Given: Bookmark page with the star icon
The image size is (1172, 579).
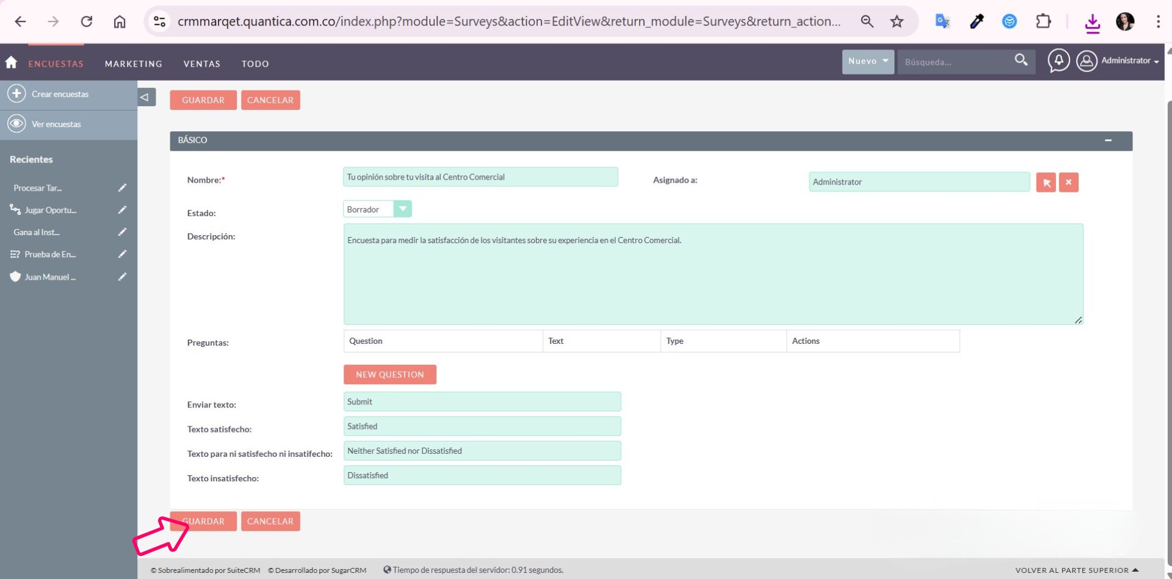Looking at the screenshot, I should (x=896, y=22).
